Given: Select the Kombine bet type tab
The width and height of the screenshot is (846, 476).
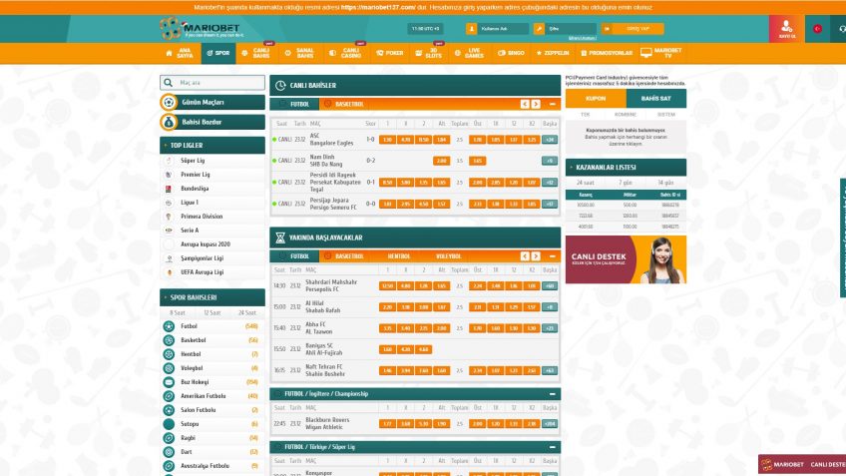Looking at the screenshot, I should coord(626,115).
